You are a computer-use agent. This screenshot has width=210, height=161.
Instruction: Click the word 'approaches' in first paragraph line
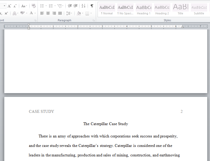coord(80,136)
